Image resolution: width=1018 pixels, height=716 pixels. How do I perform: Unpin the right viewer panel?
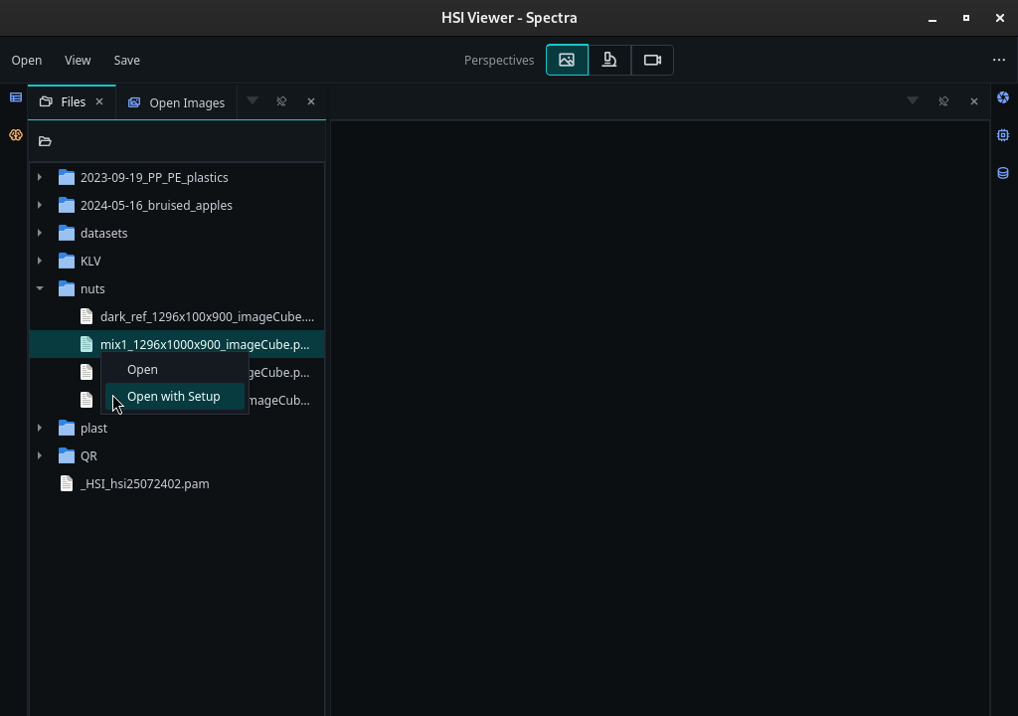click(943, 101)
